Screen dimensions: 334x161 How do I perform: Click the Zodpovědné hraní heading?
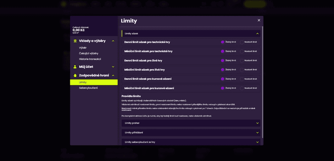tap(94, 75)
